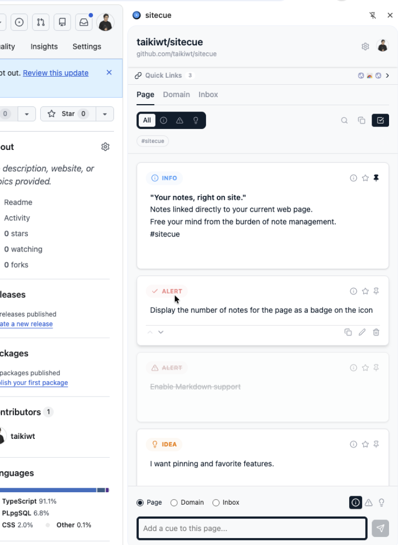This screenshot has height=545, width=398.
Task: Open search notes magnifier icon
Action: click(x=344, y=120)
